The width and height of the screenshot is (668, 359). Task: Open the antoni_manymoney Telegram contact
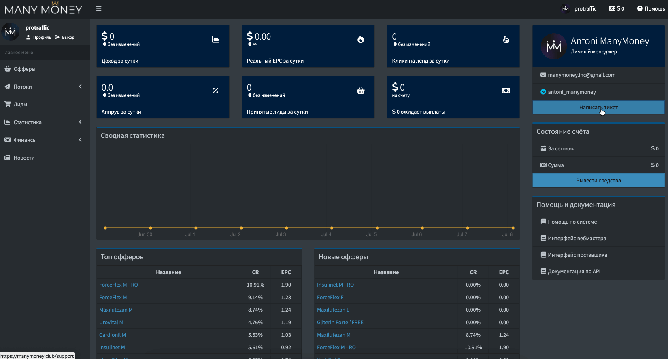pos(572,92)
